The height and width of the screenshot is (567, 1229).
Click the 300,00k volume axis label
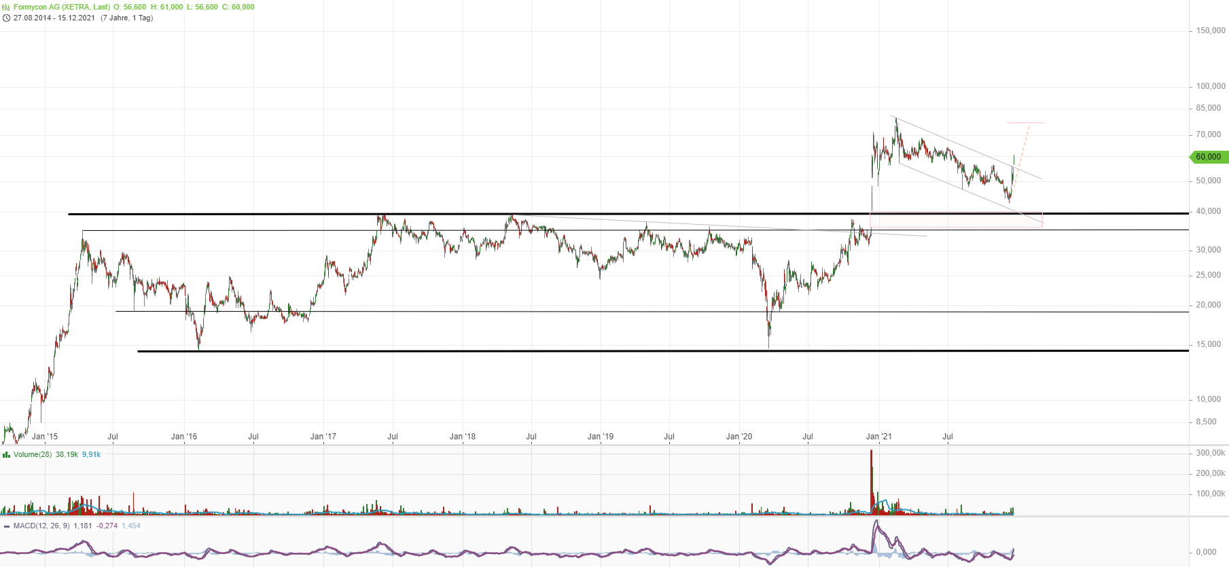coord(1210,453)
